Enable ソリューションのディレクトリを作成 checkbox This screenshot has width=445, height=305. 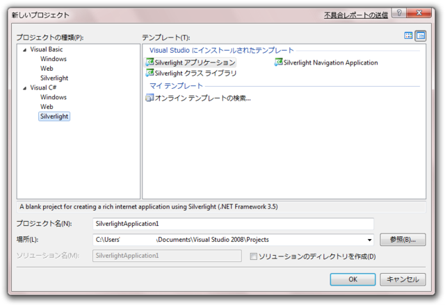click(x=253, y=256)
